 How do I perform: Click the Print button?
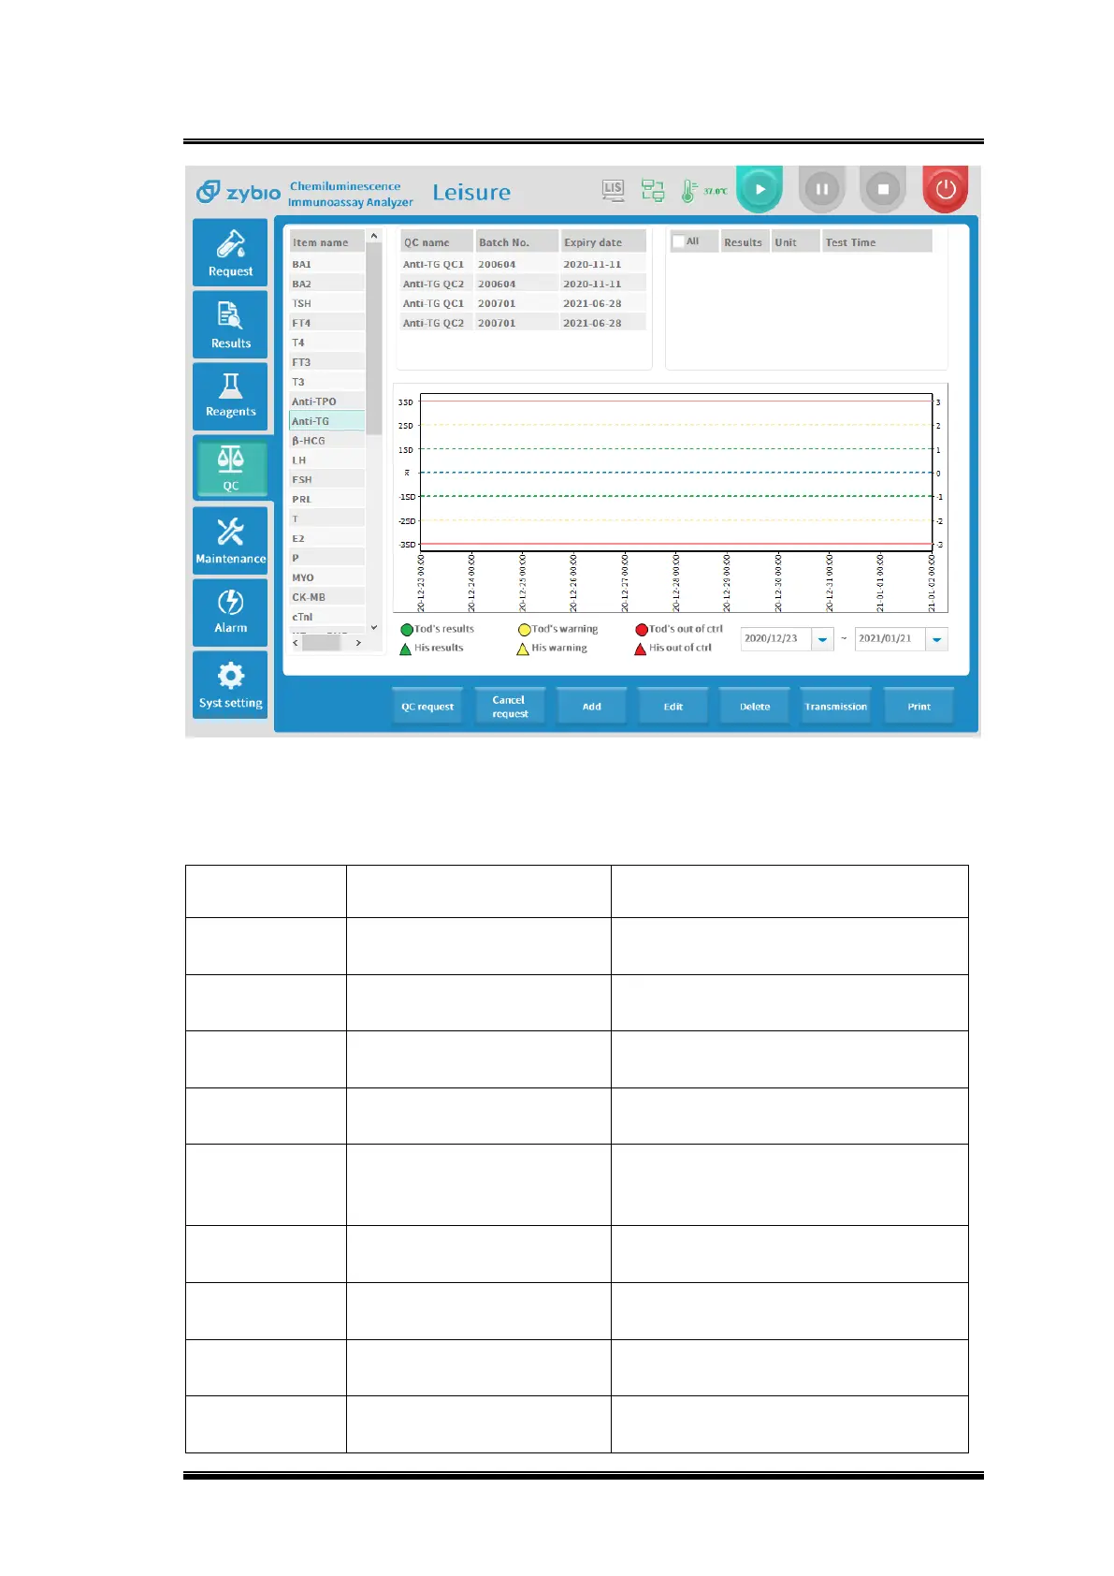click(x=919, y=707)
